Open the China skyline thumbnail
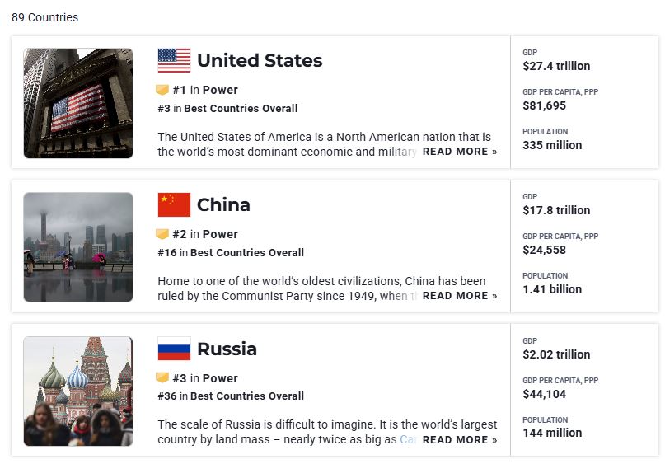 [78, 247]
